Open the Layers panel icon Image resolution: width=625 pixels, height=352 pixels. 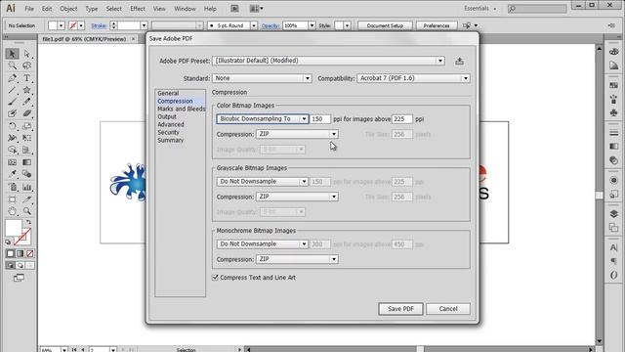coord(614,213)
